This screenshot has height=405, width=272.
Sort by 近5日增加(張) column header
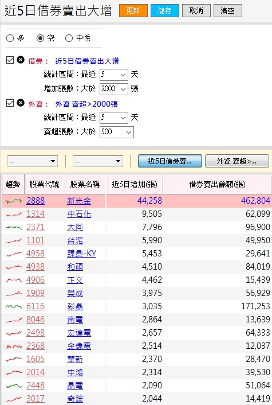[x=135, y=184]
